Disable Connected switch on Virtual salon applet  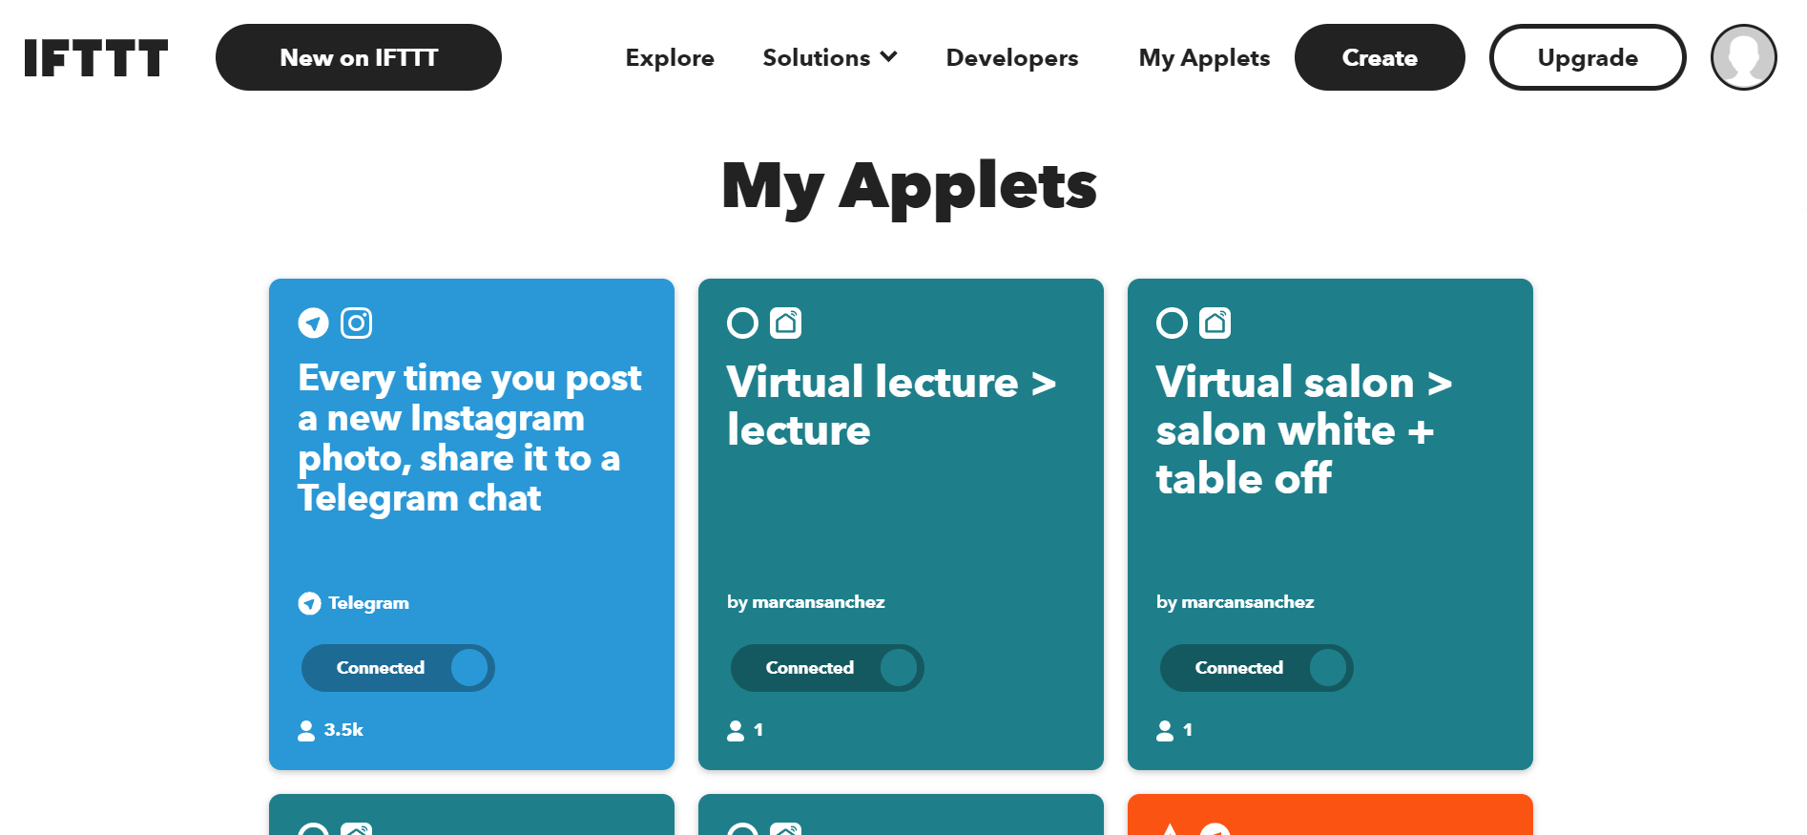tap(1257, 668)
